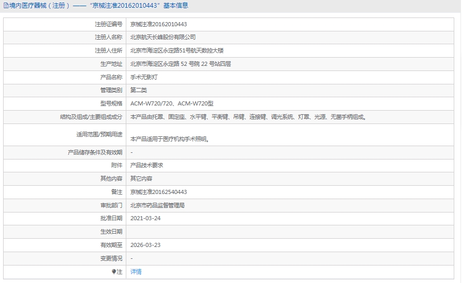The width and height of the screenshot is (462, 283).
Task: Click the 其他内容 label
Action: [111, 179]
